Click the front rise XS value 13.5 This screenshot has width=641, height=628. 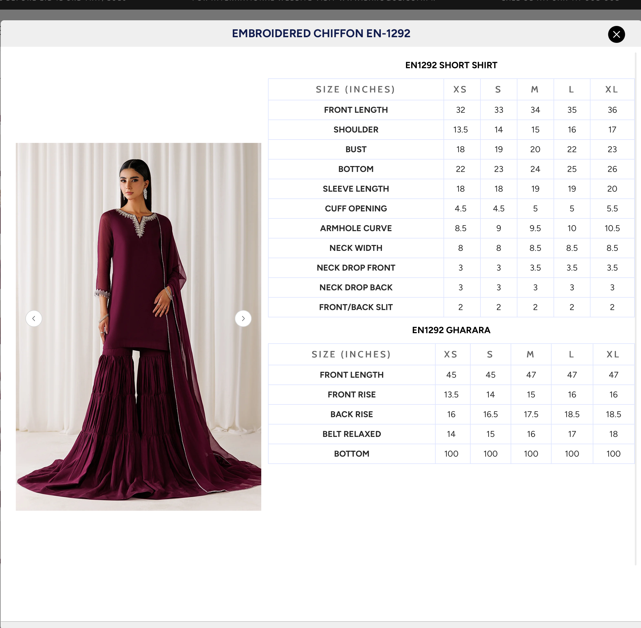(x=451, y=395)
